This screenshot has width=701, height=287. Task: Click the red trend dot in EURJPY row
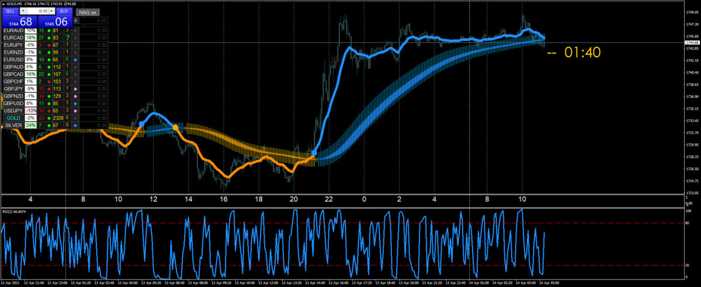click(49, 45)
